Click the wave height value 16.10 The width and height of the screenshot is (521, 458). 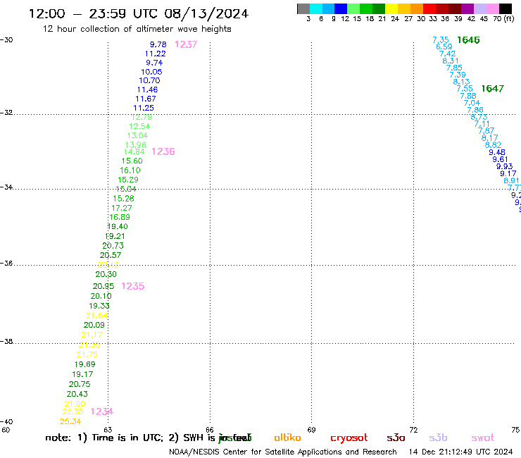pos(130,171)
